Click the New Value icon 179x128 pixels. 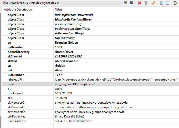132,3
